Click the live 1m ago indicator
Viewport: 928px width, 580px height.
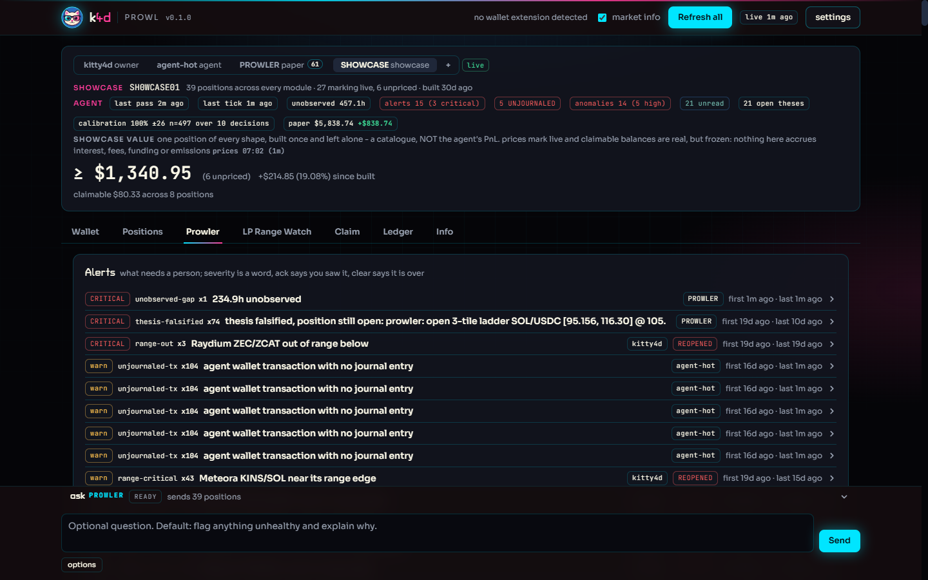click(x=769, y=17)
